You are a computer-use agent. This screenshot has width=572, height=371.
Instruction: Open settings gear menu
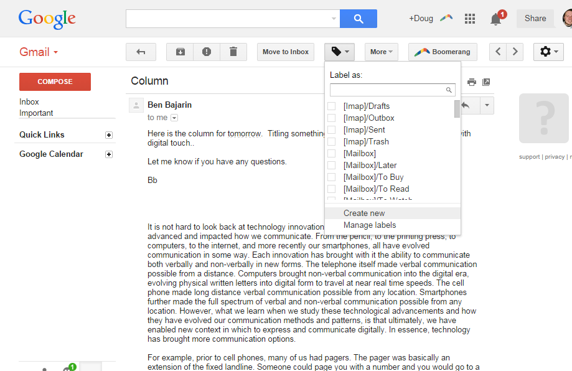click(548, 52)
